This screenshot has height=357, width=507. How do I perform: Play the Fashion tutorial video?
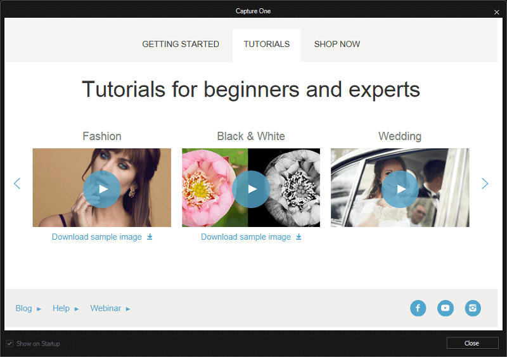(102, 189)
